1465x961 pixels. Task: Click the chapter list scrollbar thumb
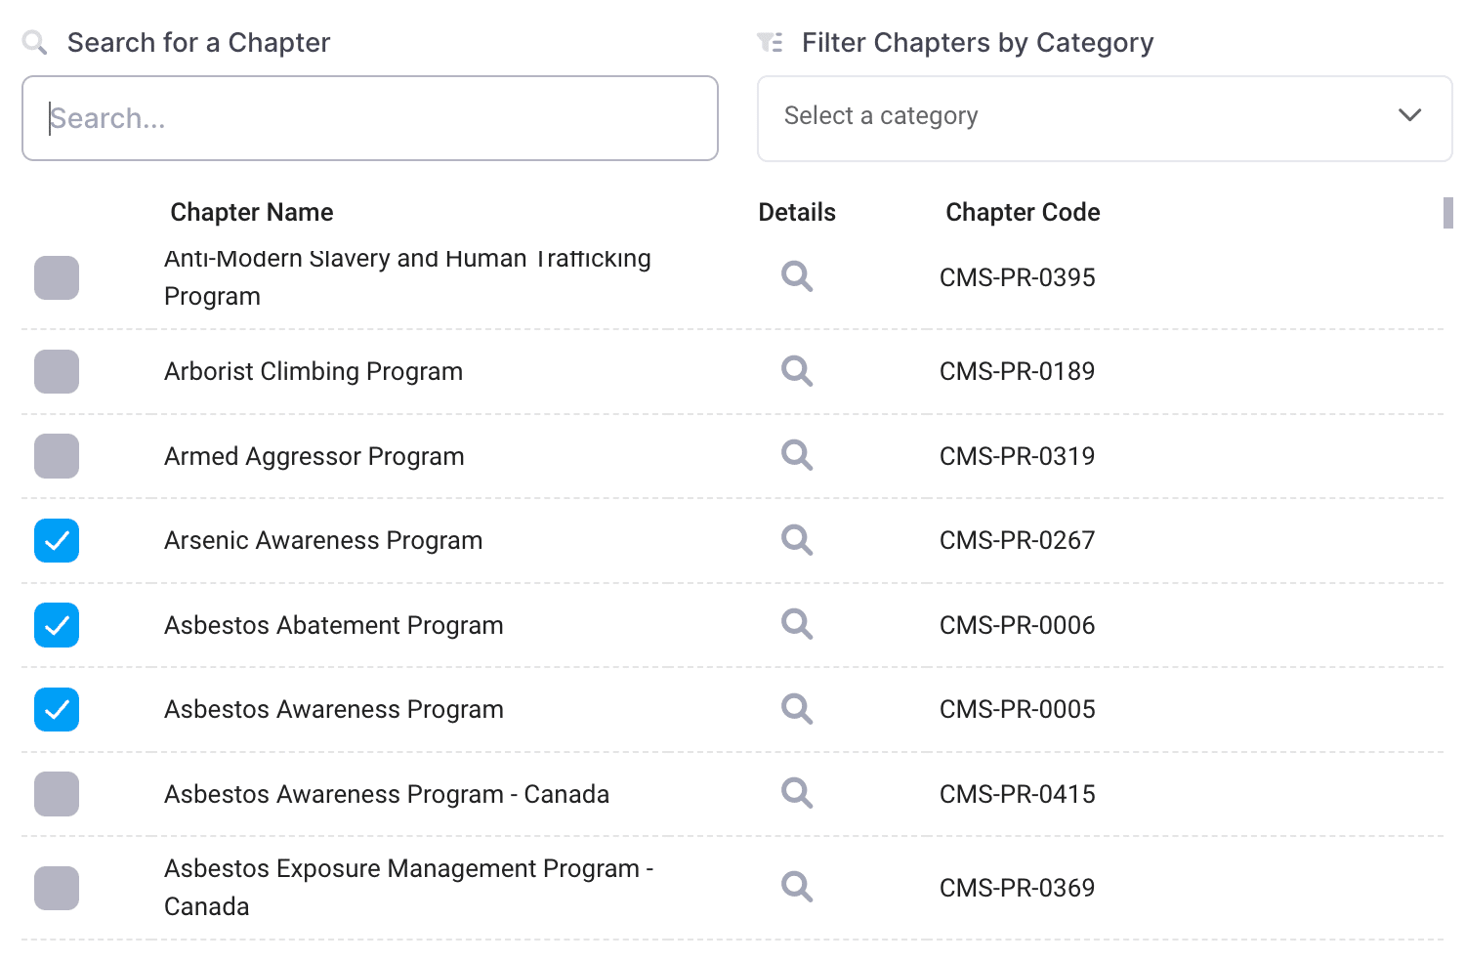(1448, 213)
